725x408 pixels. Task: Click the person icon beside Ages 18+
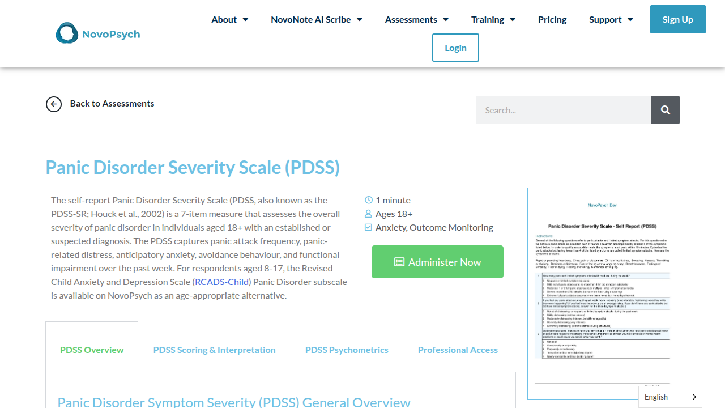(x=369, y=214)
